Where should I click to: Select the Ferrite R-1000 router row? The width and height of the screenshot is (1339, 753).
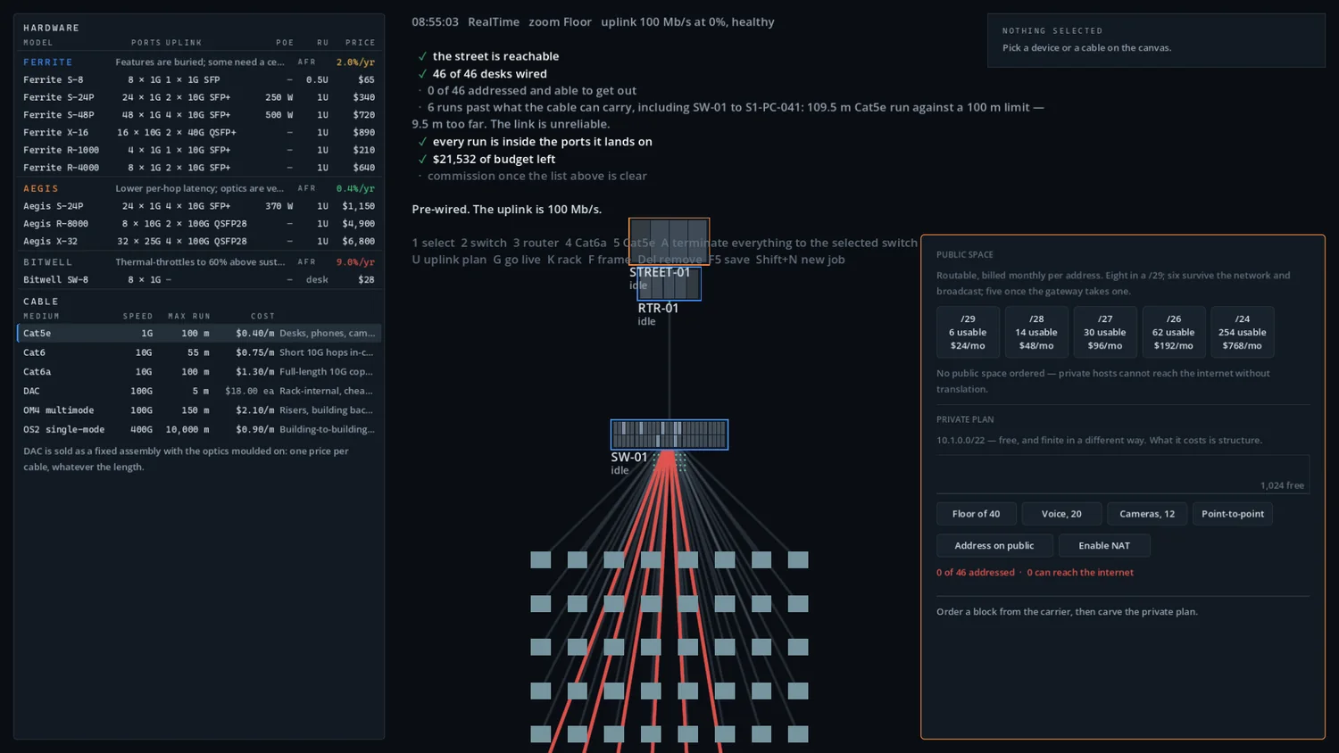tap(199, 150)
